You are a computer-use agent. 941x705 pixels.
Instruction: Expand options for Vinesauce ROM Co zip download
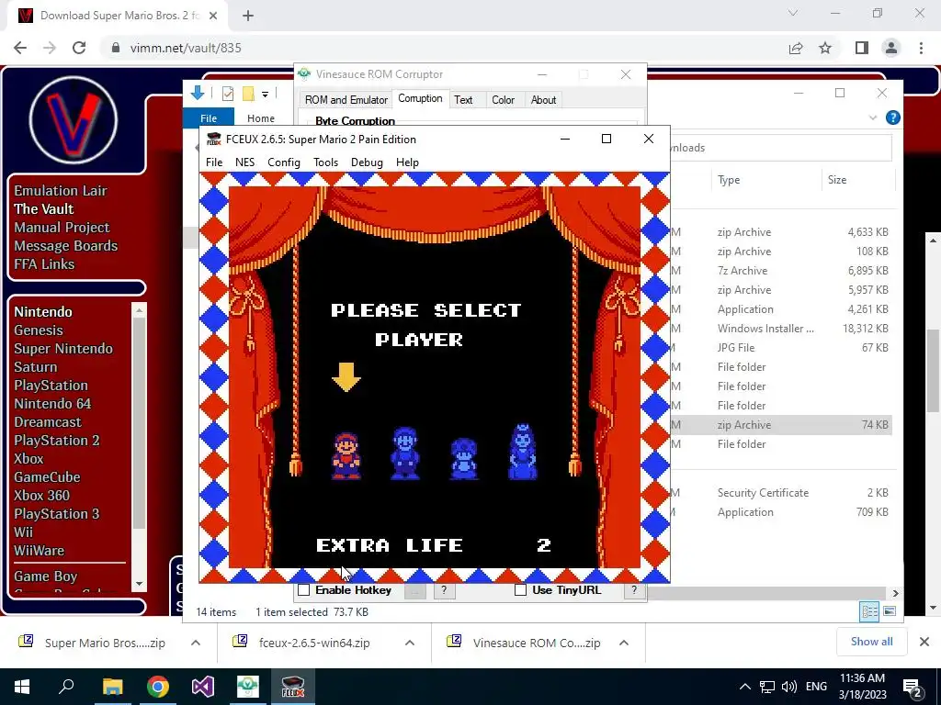point(624,643)
